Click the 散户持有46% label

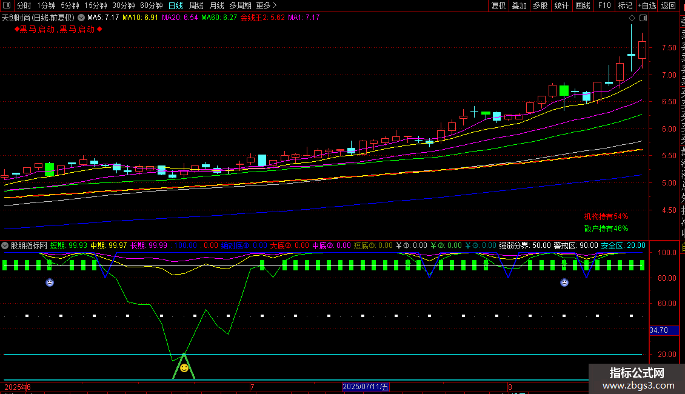coord(606,229)
